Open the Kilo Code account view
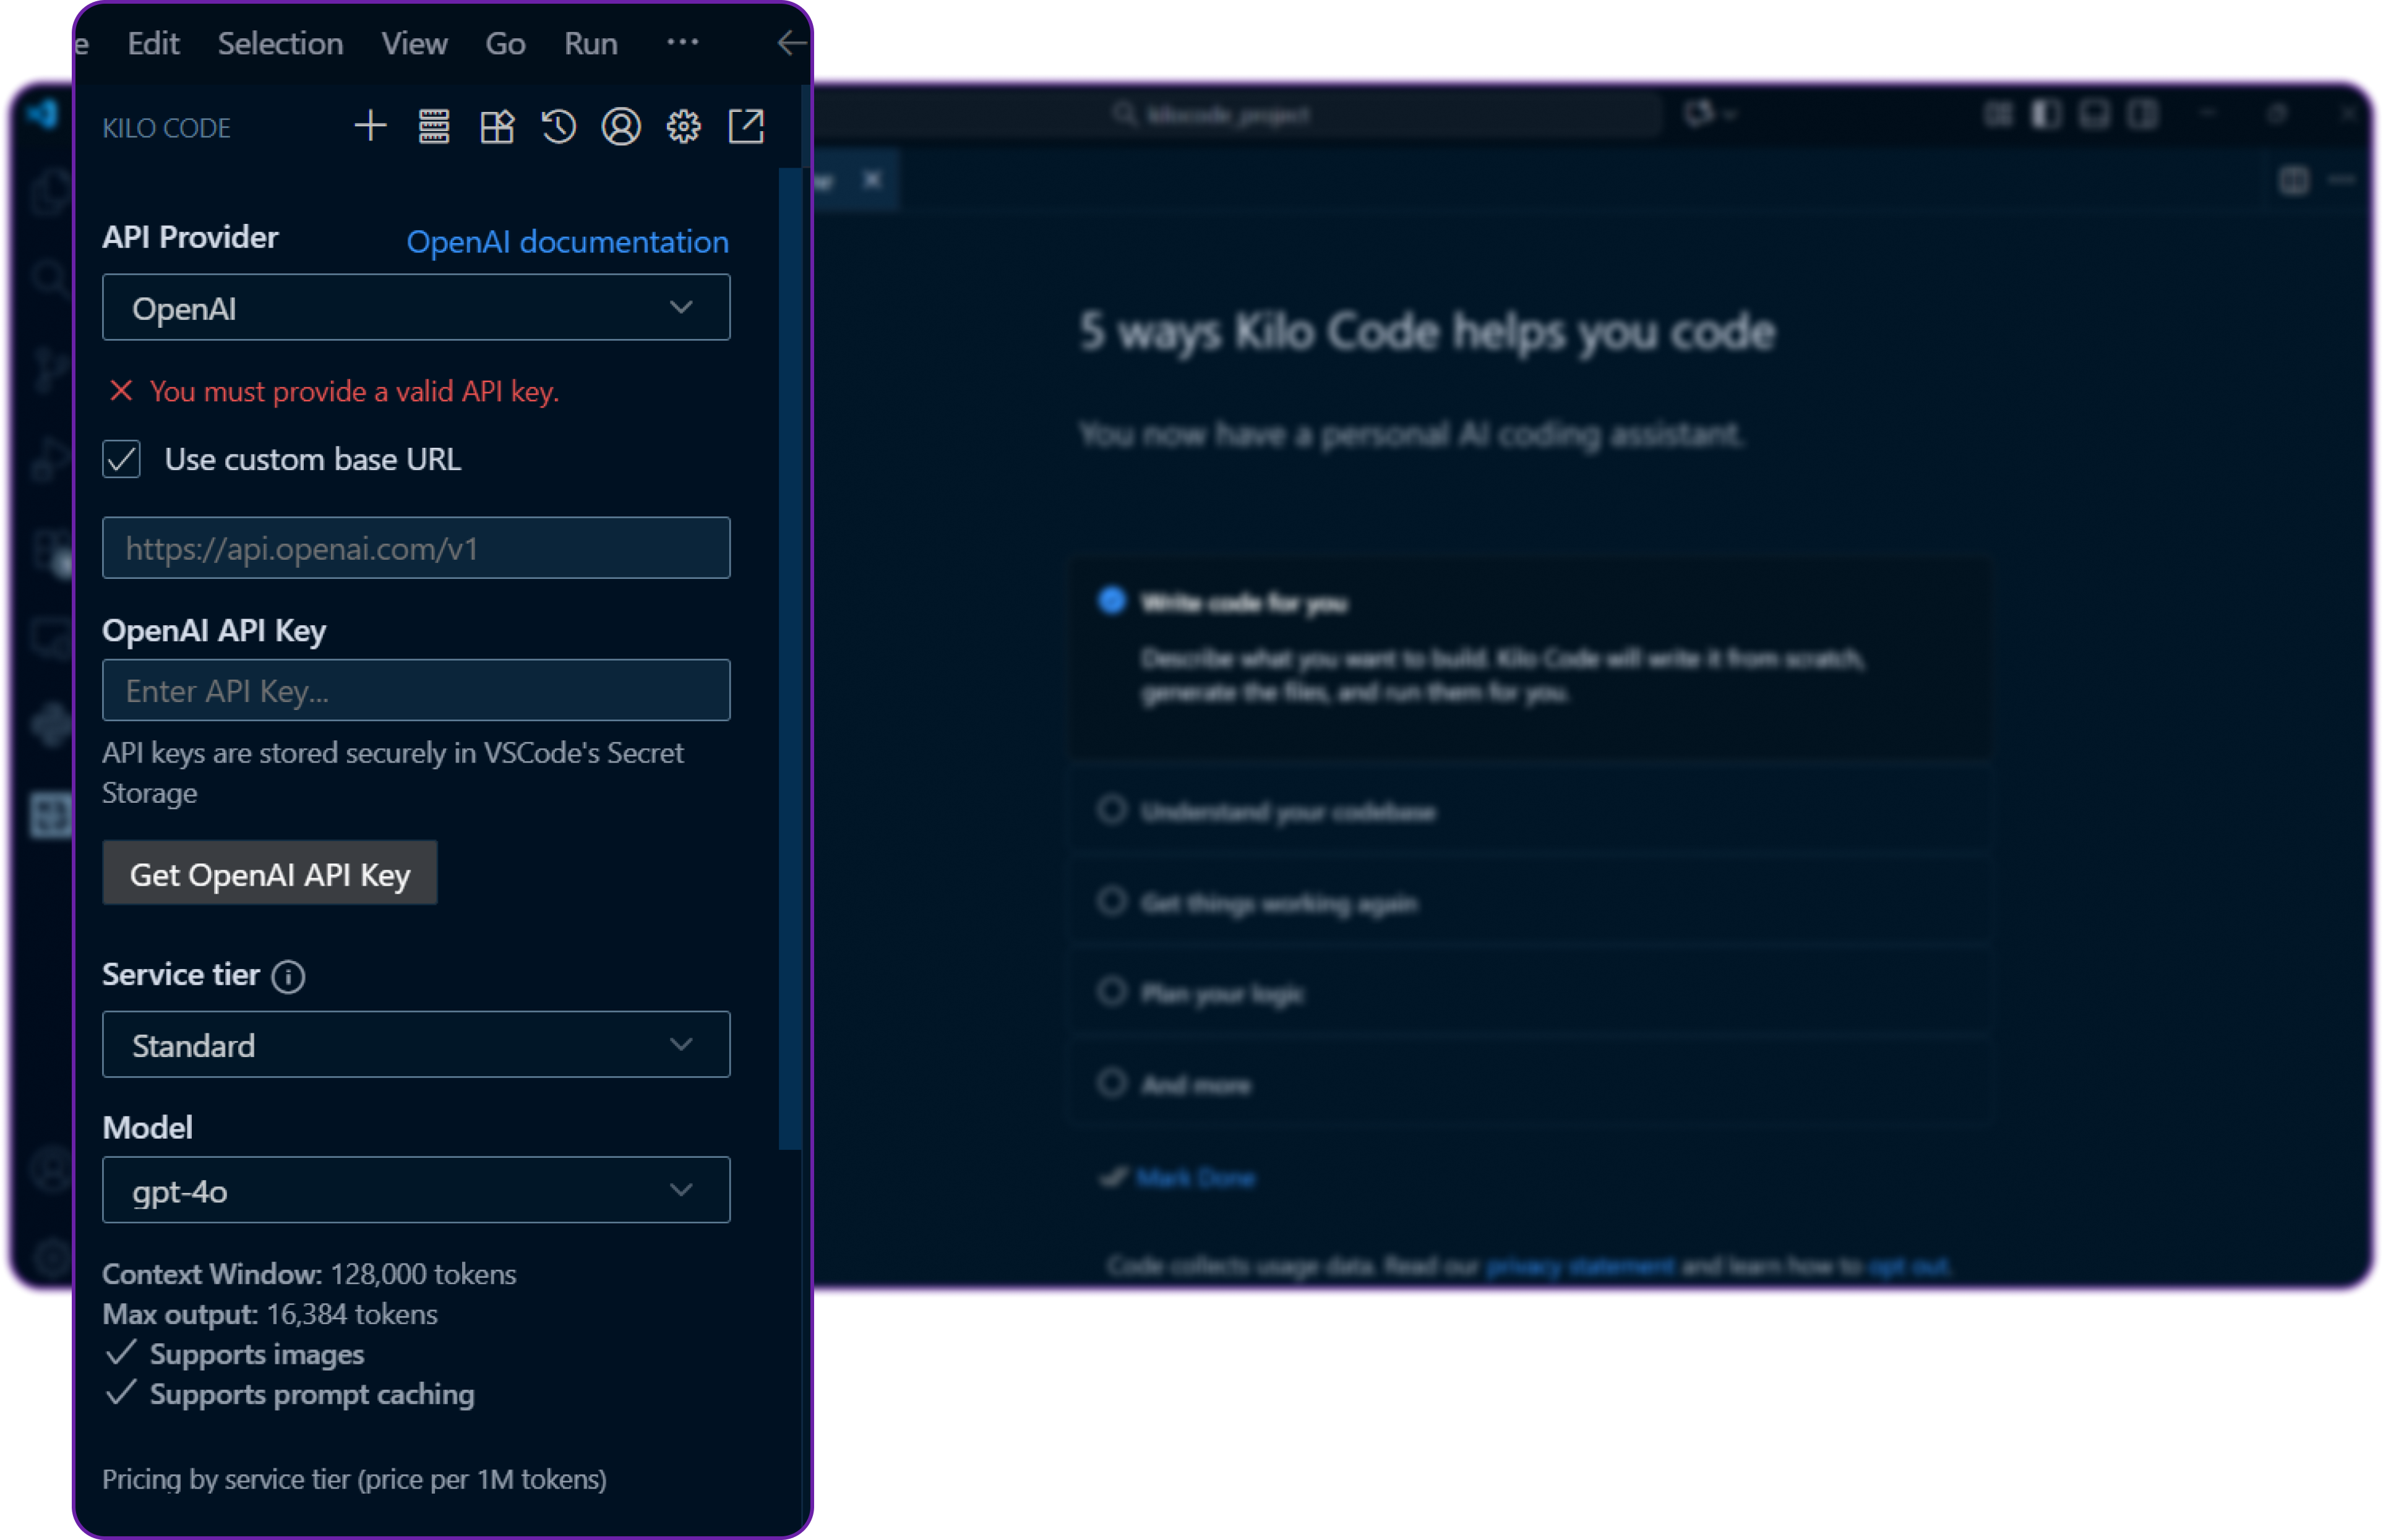 (621, 126)
